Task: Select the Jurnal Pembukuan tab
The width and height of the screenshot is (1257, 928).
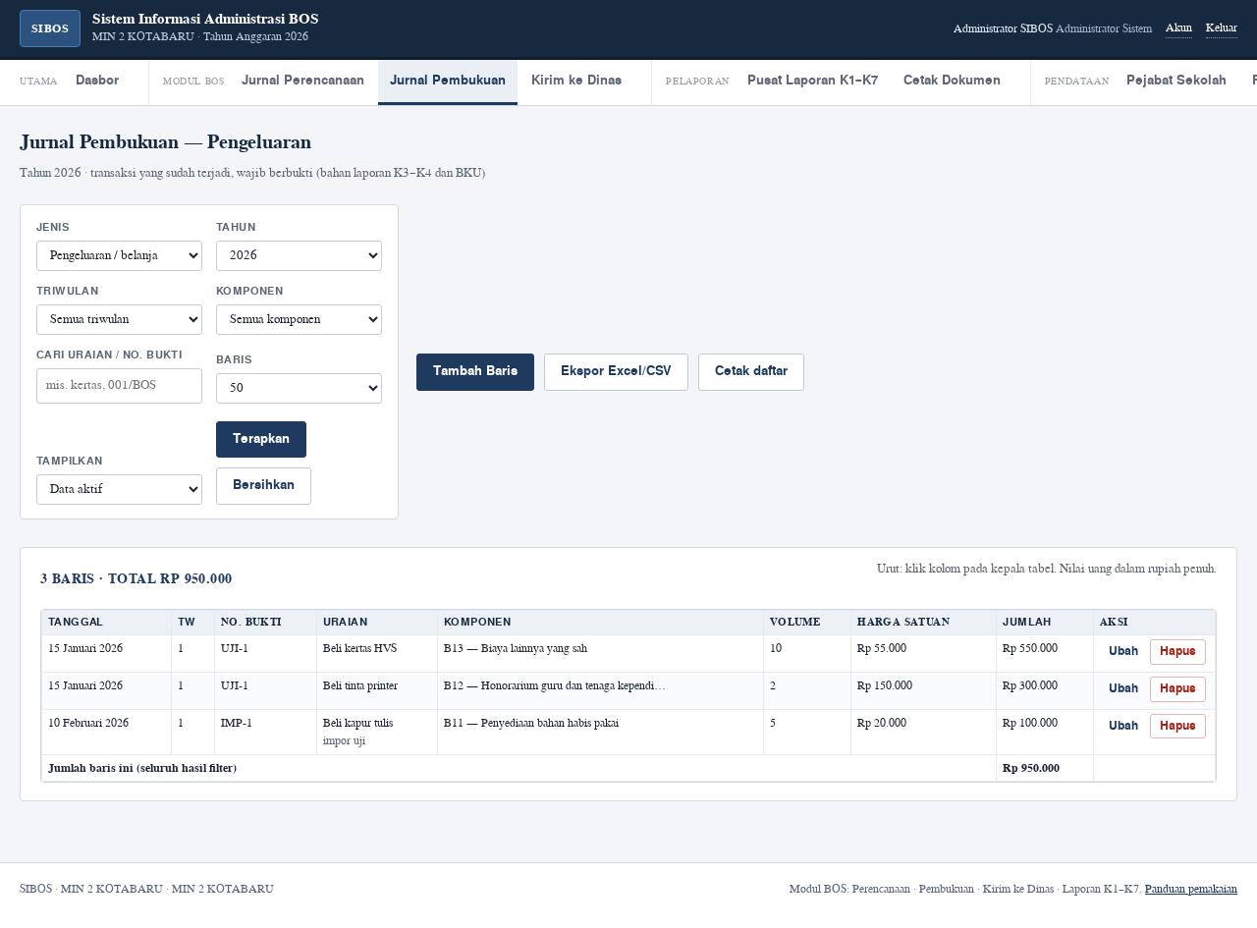Action: click(x=448, y=82)
